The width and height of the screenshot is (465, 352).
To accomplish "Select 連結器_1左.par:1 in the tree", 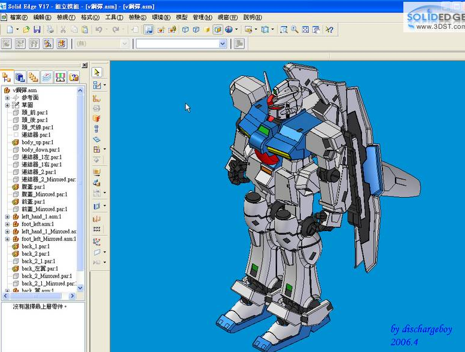I will click(41, 157).
